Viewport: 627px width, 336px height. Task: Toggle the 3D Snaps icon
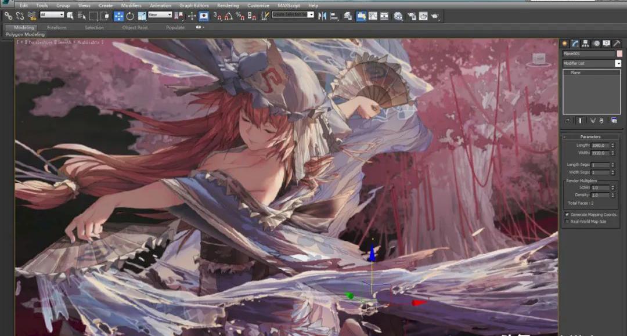tap(218, 16)
